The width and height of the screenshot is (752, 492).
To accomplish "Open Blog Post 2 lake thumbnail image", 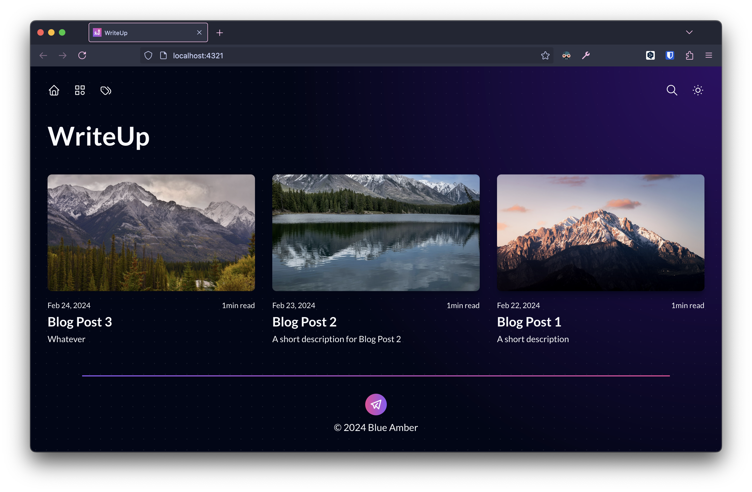I will tap(376, 233).
